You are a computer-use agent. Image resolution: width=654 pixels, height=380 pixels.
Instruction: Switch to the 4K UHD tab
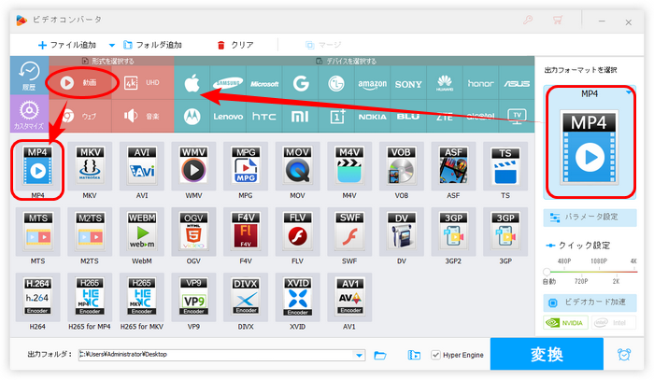[143, 83]
